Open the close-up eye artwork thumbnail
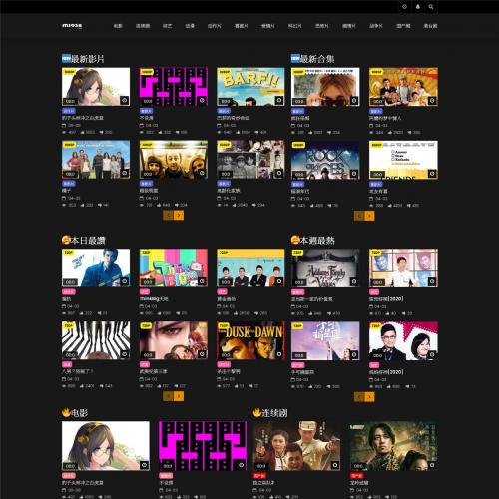Image resolution: width=499 pixels, height=499 pixels. [174, 340]
